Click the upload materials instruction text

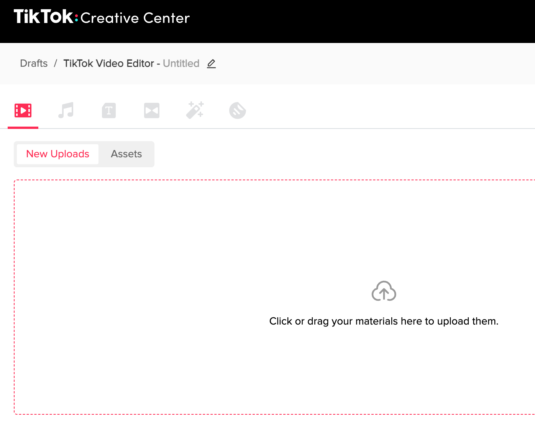pos(384,321)
